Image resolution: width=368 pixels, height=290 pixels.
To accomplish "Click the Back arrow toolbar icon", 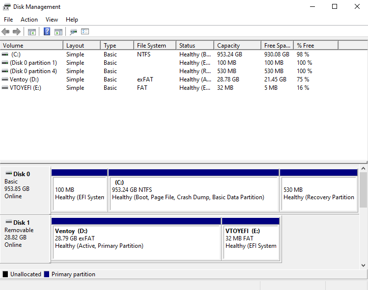I will [x=5, y=32].
